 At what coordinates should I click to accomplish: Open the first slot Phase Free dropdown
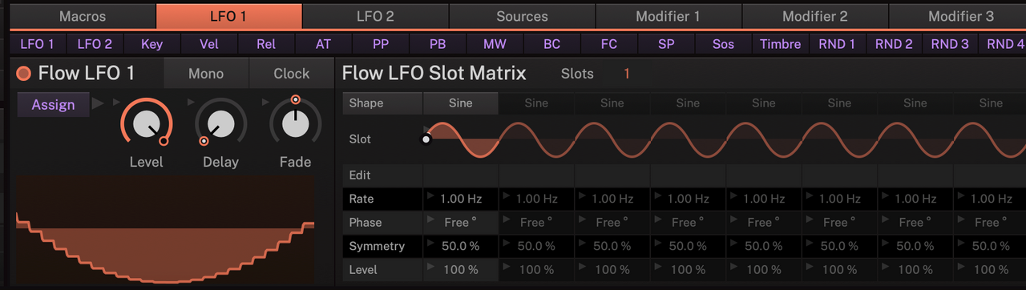(x=461, y=222)
